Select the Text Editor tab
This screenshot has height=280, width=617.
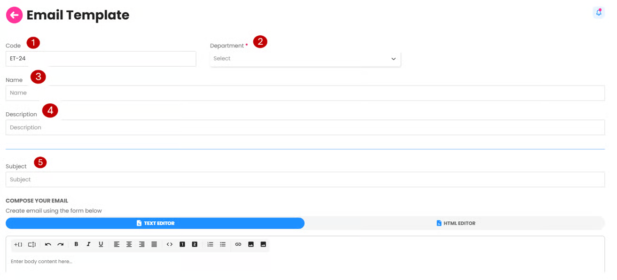pyautogui.click(x=155, y=223)
